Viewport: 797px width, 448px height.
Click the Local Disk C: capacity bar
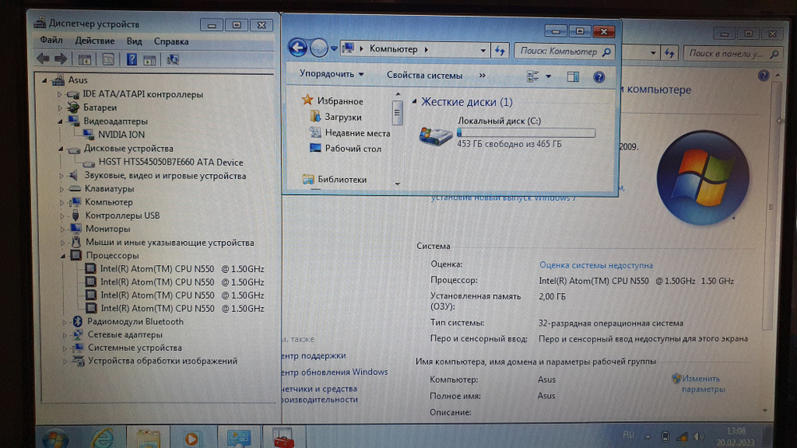[x=526, y=133]
